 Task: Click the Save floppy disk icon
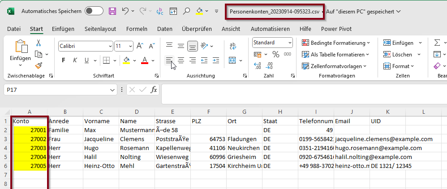(x=112, y=11)
